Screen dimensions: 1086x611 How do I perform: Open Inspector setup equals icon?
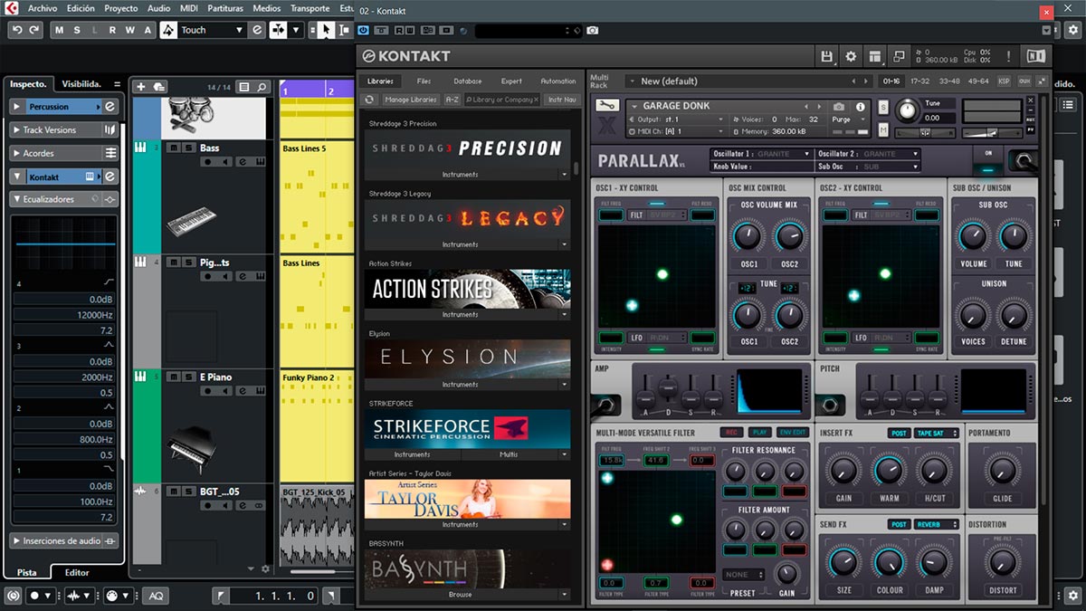(117, 84)
